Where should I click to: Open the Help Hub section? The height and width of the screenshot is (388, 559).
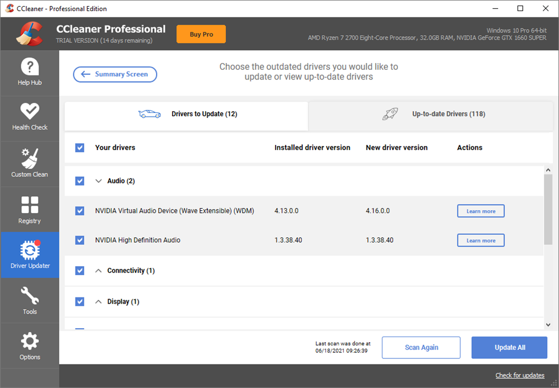coord(30,73)
